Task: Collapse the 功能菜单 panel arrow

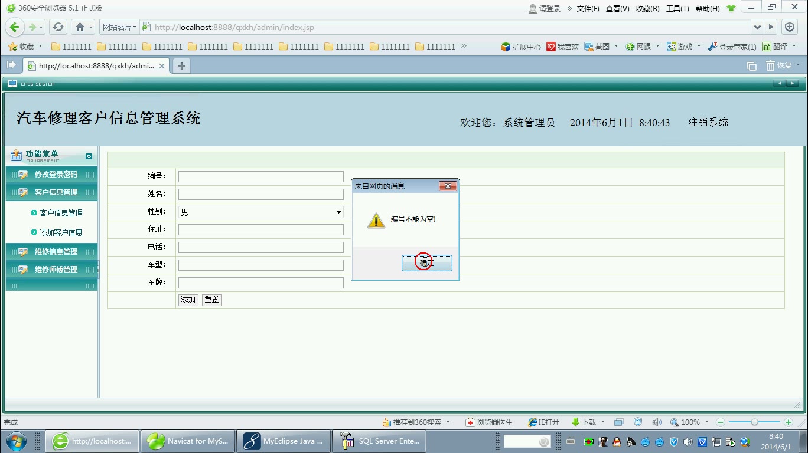Action: point(89,156)
